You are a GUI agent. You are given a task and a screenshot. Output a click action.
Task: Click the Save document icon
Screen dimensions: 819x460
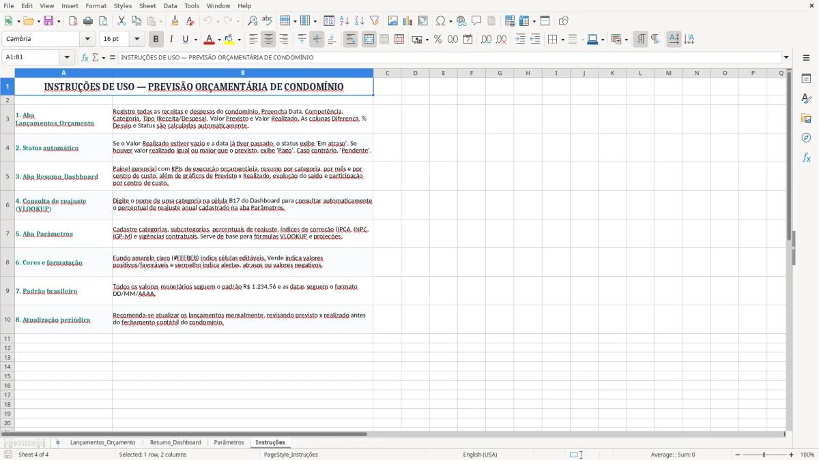point(48,21)
